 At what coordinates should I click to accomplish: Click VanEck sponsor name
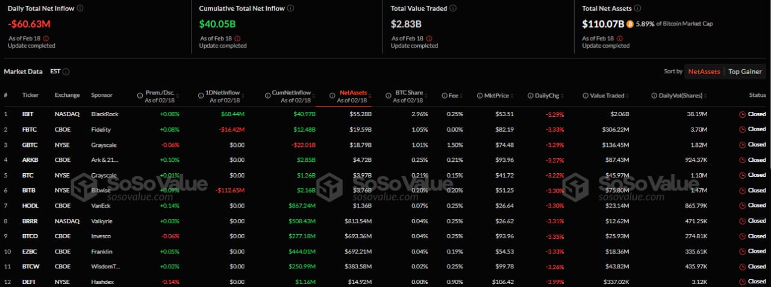(101, 205)
